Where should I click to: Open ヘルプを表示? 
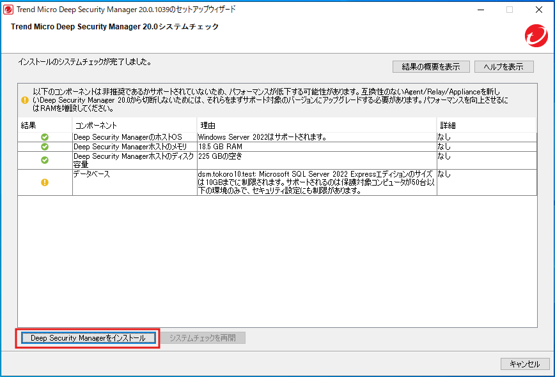(504, 67)
